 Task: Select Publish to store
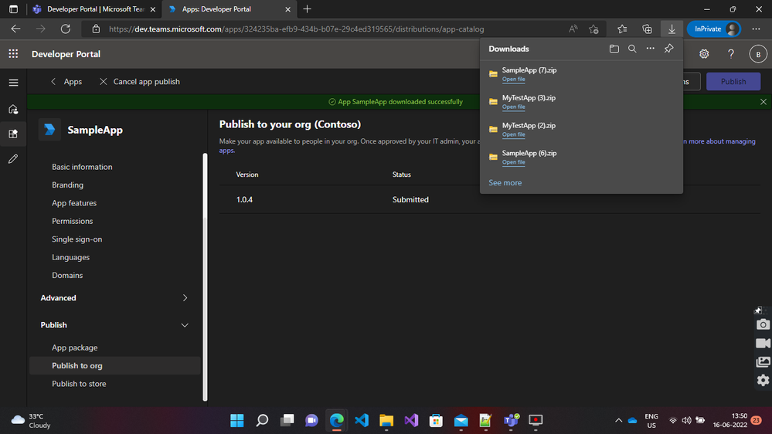click(x=79, y=384)
